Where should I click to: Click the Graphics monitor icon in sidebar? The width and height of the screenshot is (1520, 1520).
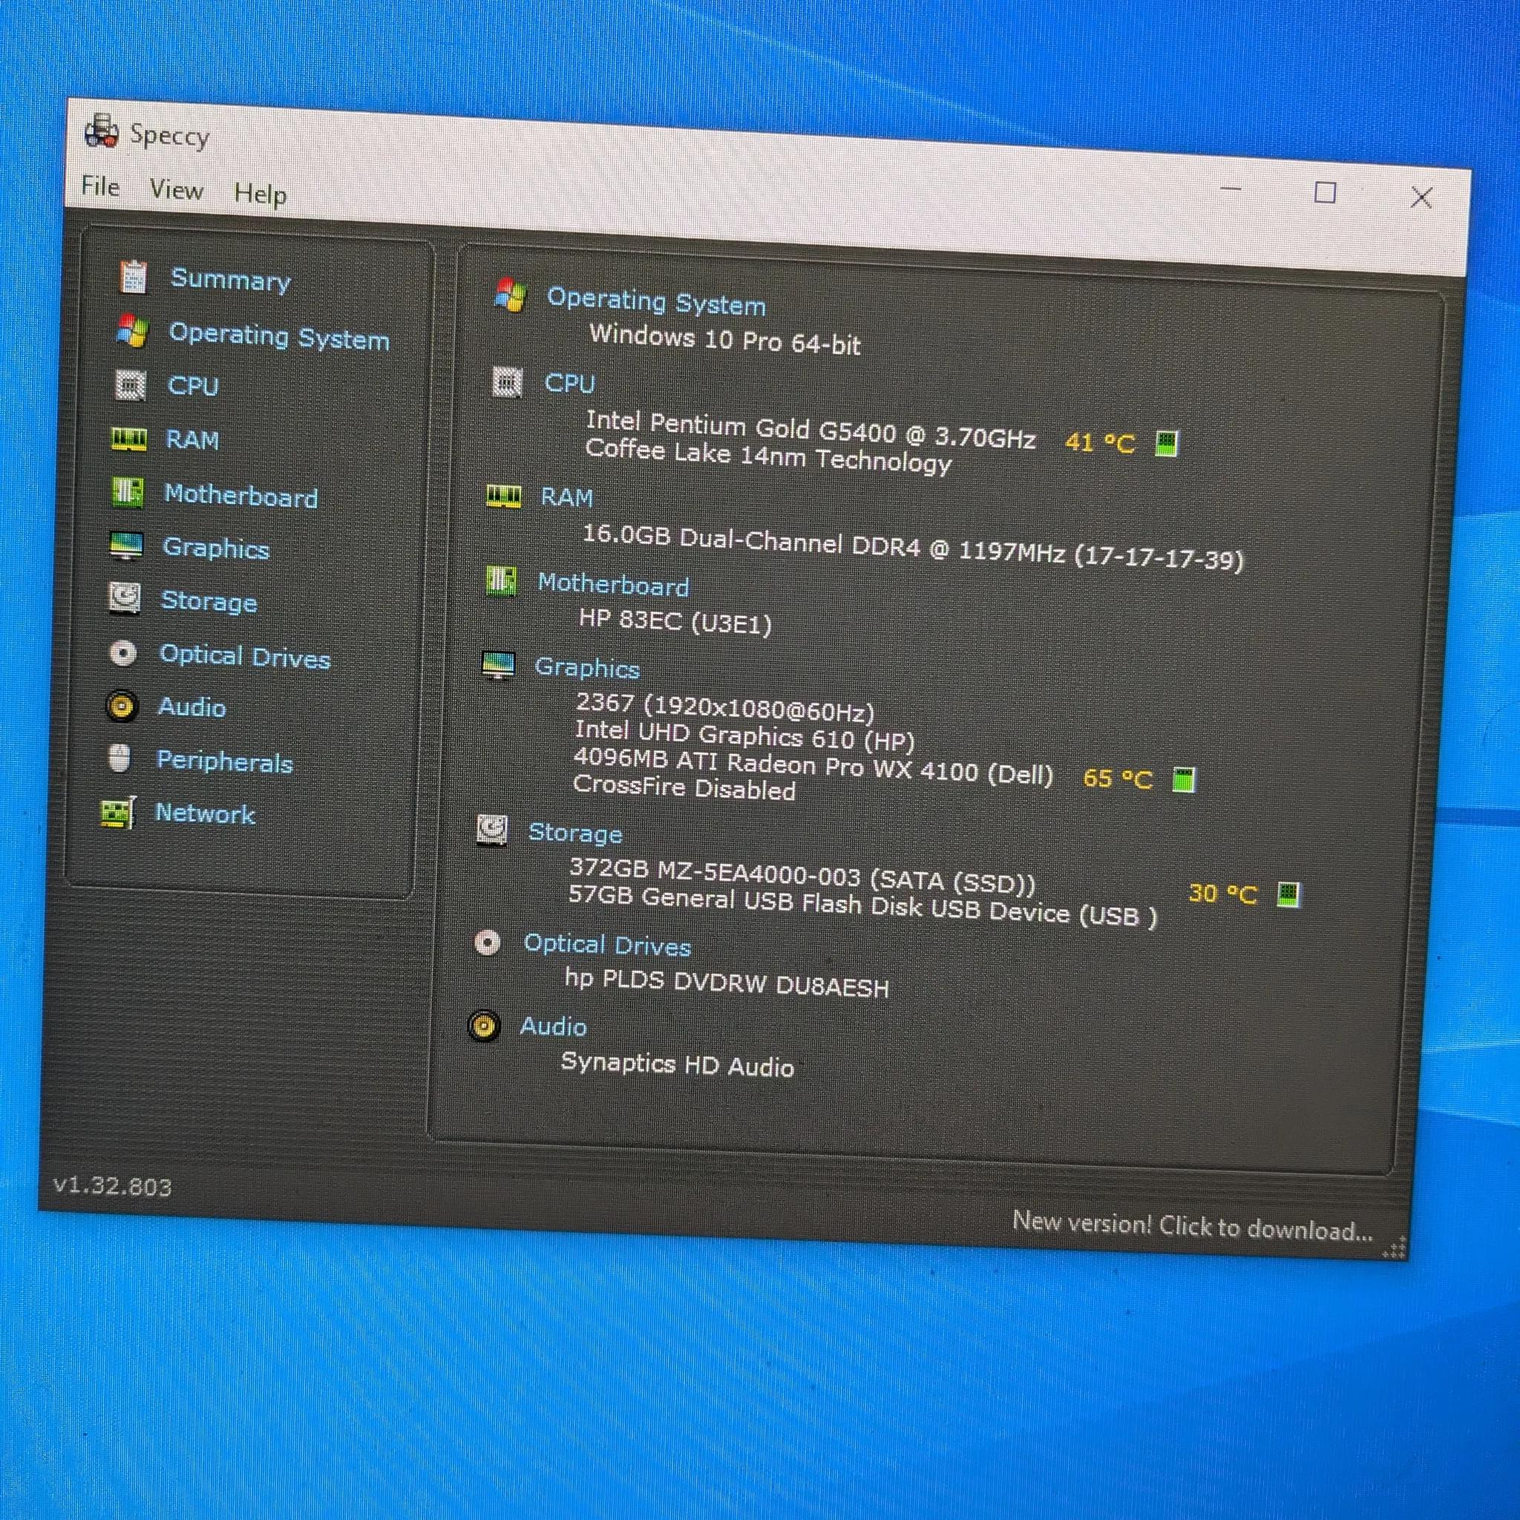pyautogui.click(x=126, y=546)
